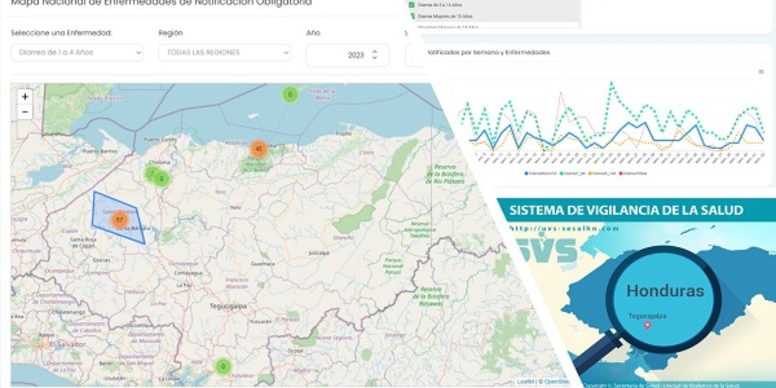Zoom in on the map with plus button
The height and width of the screenshot is (388, 776).
point(25,97)
